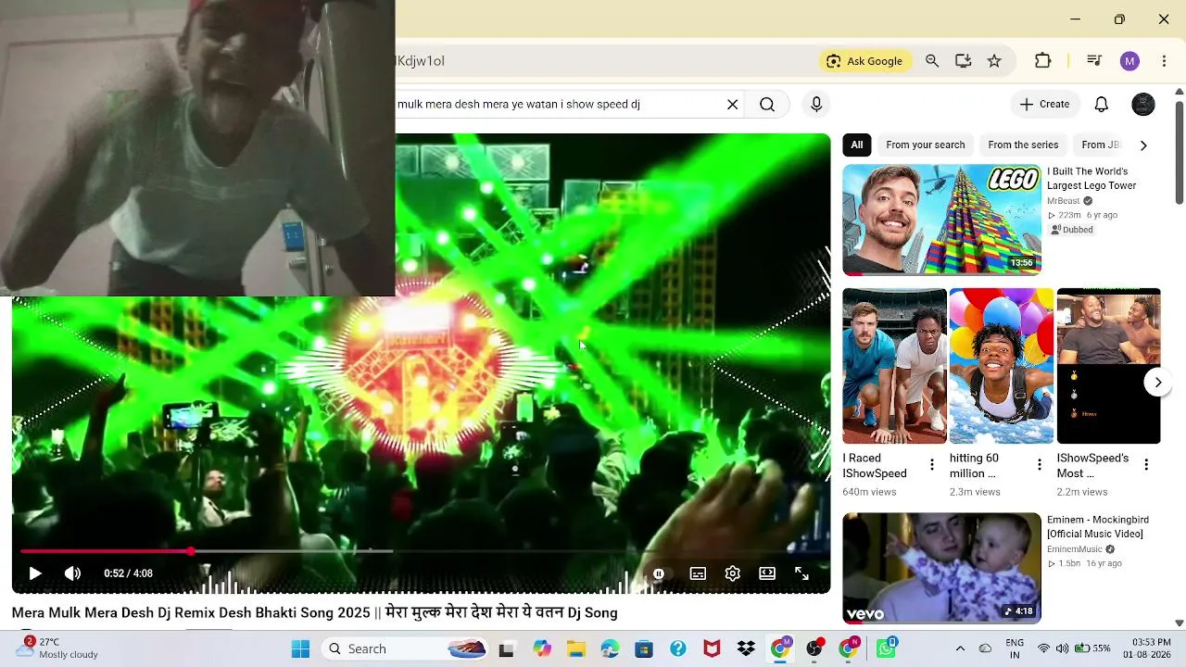Viewport: 1186px width, 667px height.
Task: Open the Eminem Mockingbird video thumbnail
Action: click(x=941, y=568)
